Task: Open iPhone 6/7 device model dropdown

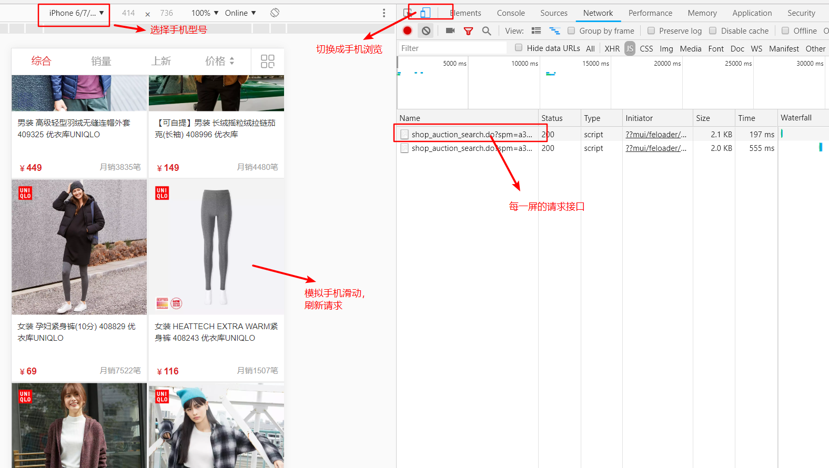Action: (76, 13)
